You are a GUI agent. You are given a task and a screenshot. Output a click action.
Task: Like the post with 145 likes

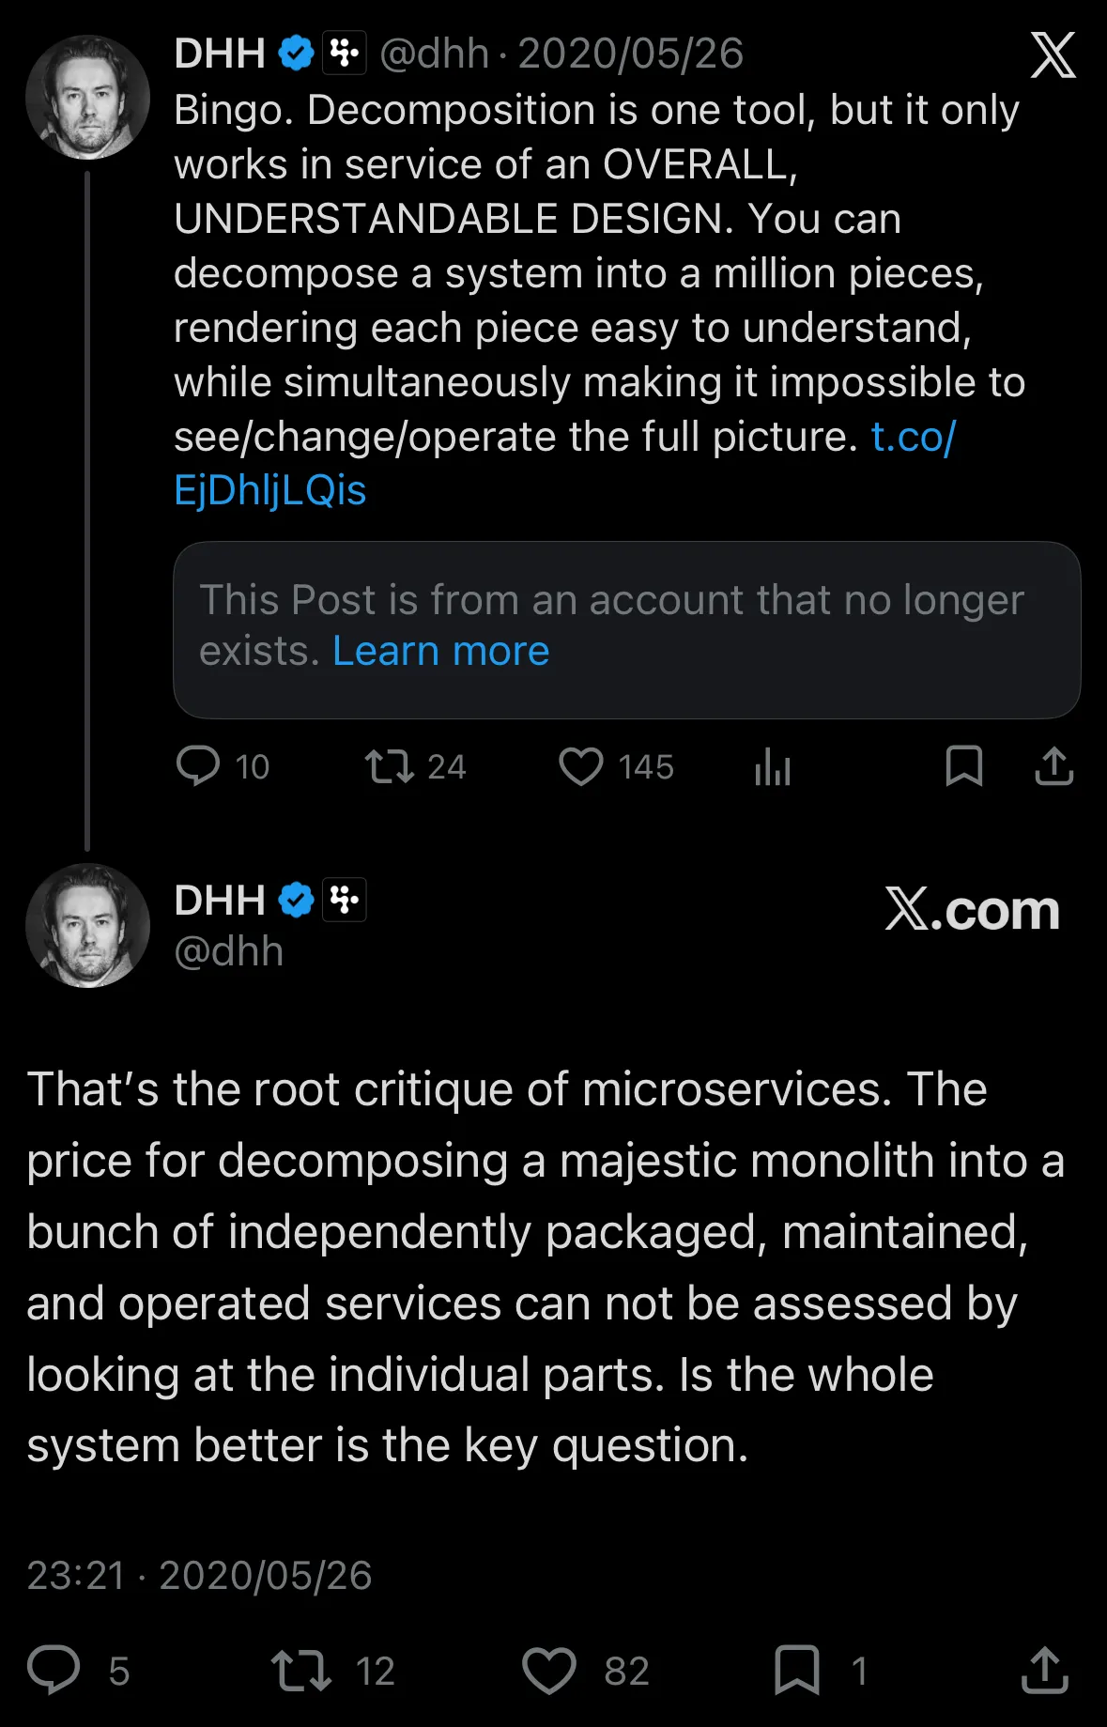tap(581, 766)
